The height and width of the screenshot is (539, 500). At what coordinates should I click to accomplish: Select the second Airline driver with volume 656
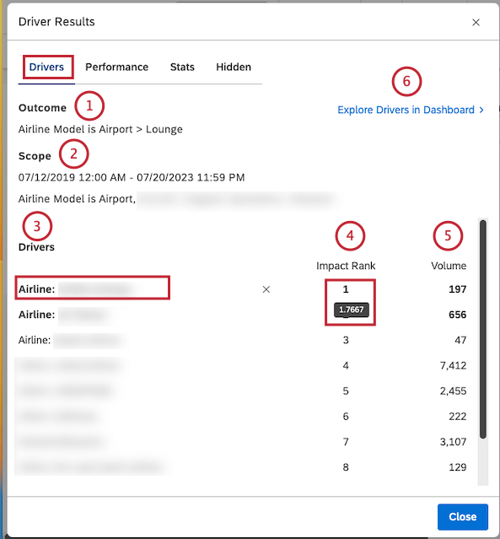[242, 315]
